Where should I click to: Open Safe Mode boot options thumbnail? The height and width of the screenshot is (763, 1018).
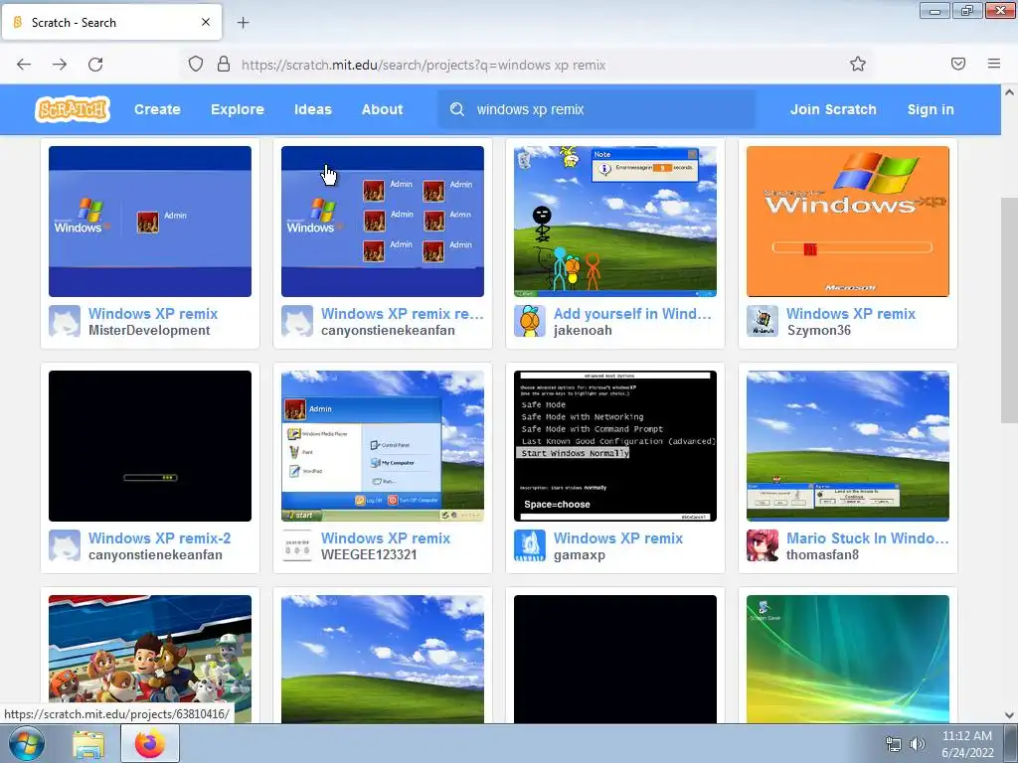615,446
